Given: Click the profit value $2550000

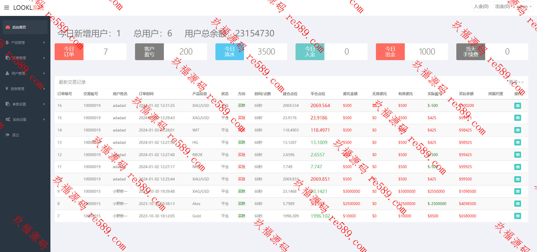Looking at the screenshot, I should (436, 191).
